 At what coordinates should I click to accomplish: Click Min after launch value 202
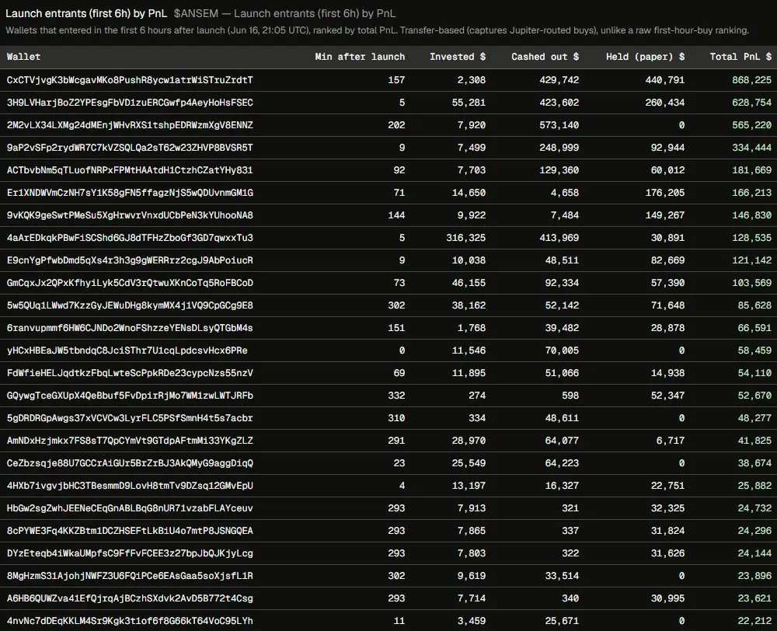[396, 125]
